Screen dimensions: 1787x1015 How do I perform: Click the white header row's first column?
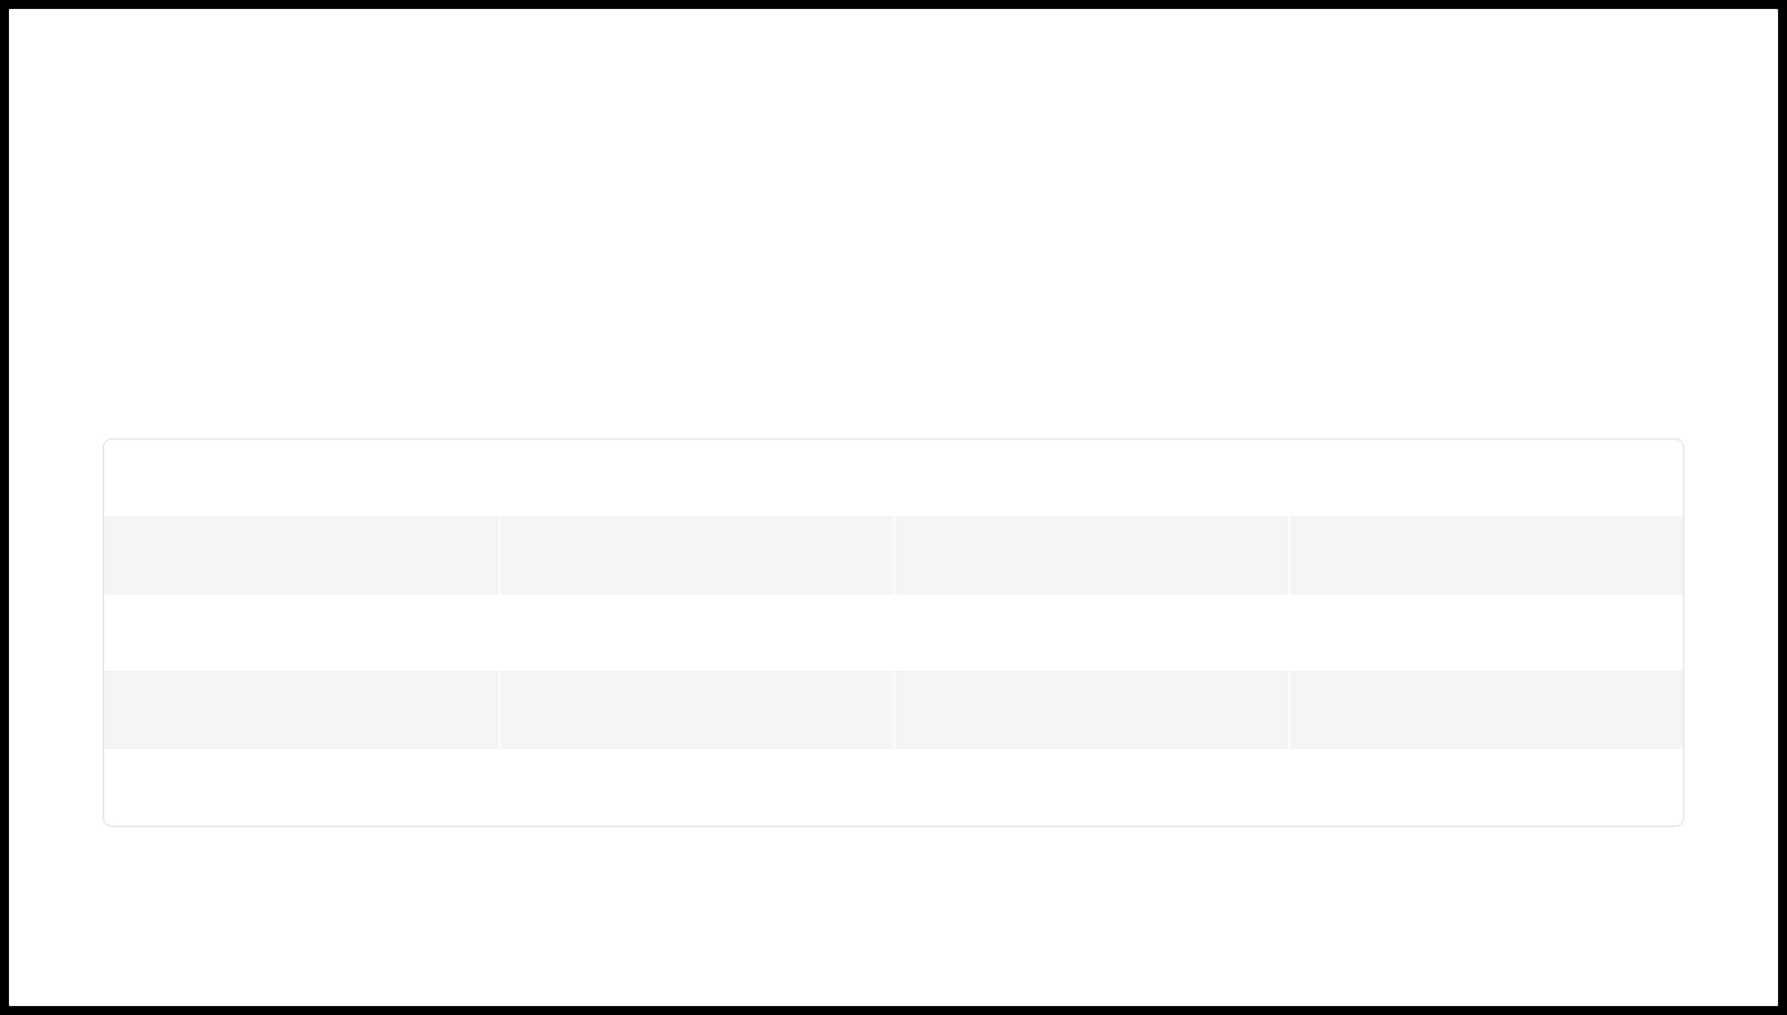tap(301, 478)
